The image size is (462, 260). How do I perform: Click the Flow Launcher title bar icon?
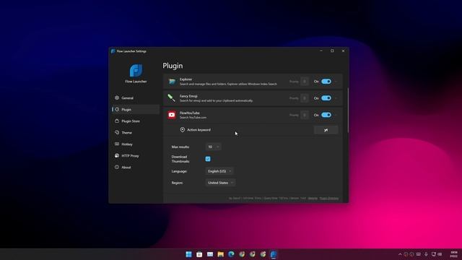coord(113,51)
